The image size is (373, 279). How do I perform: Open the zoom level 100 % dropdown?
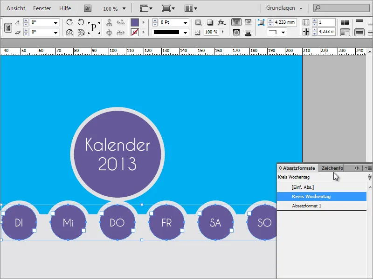click(x=124, y=8)
